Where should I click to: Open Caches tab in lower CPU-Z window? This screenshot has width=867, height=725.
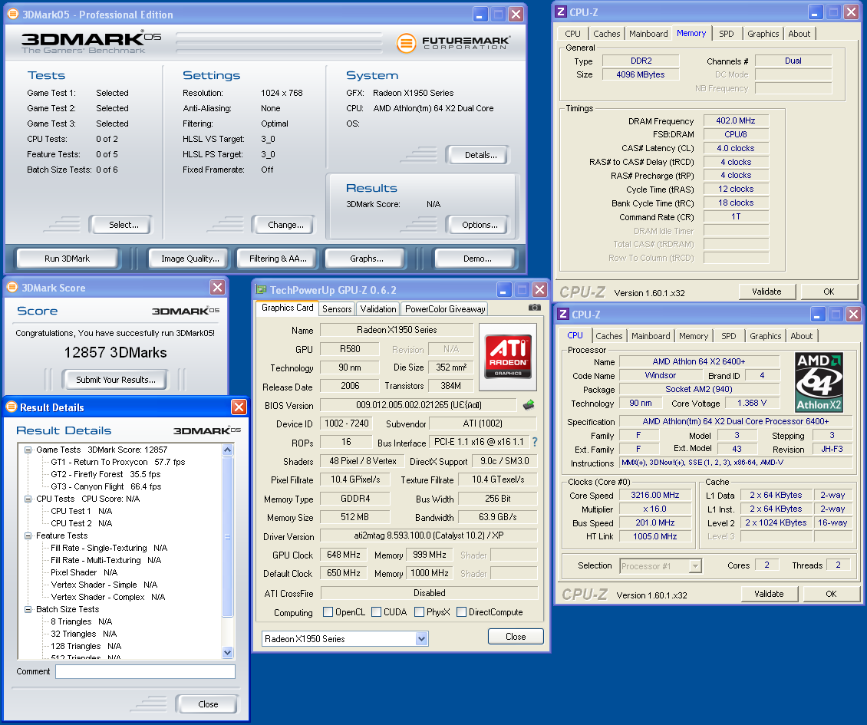pos(609,336)
